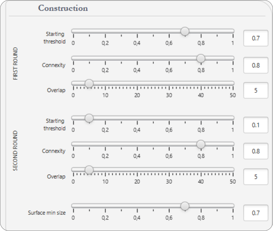Set First Round Overlap track at 30
Viewport: 273px width, 231px height.
169,83
